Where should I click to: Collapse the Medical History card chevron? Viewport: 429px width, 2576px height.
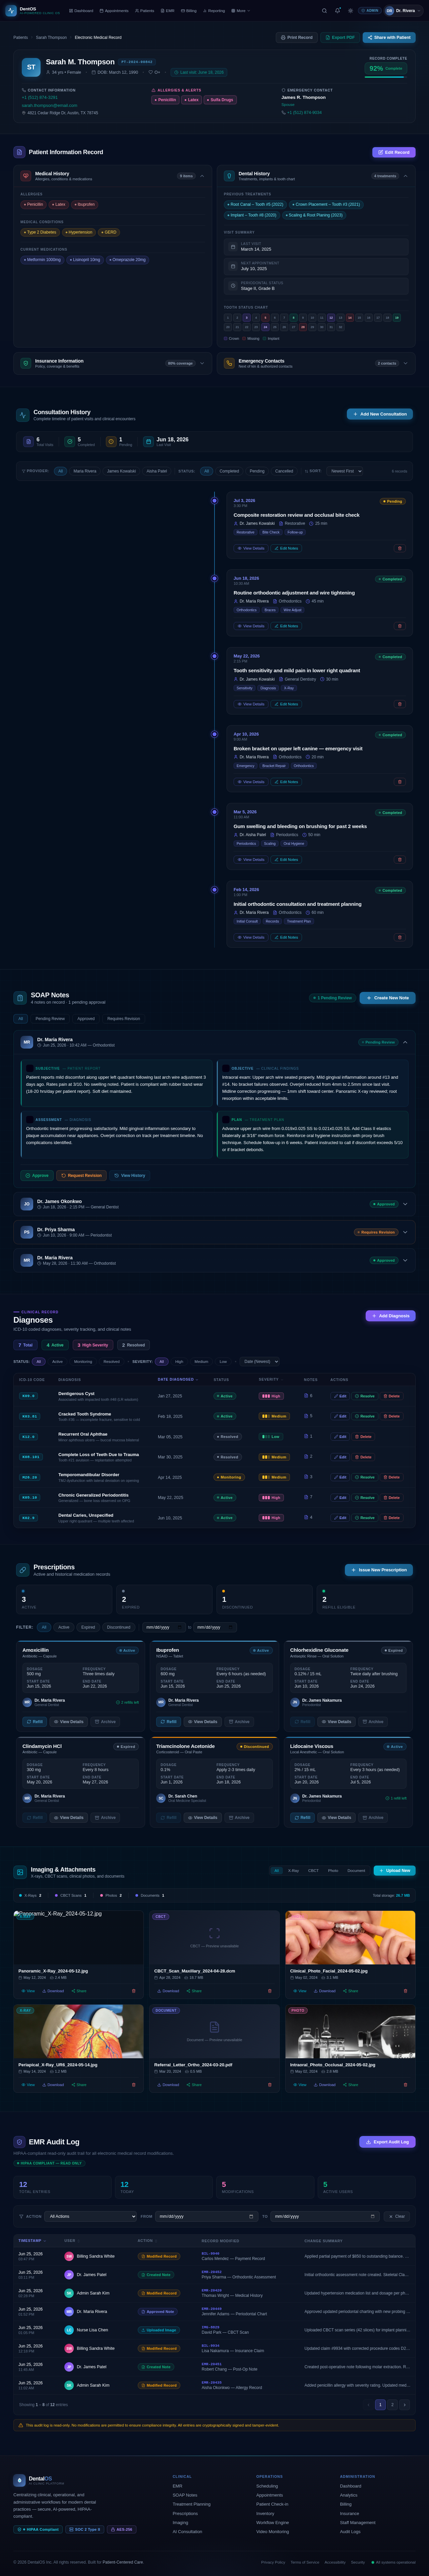coord(202,176)
